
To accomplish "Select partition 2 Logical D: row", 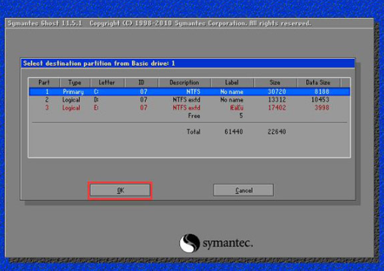I will point(190,100).
